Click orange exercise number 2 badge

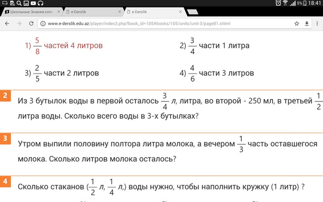(5, 95)
